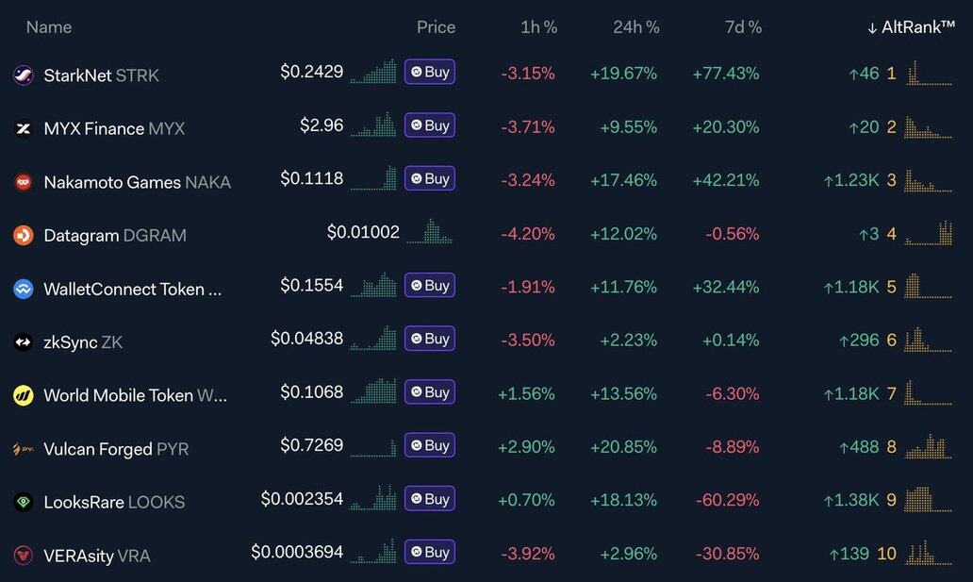Open the LooksRare AltRank history chart

929,499
